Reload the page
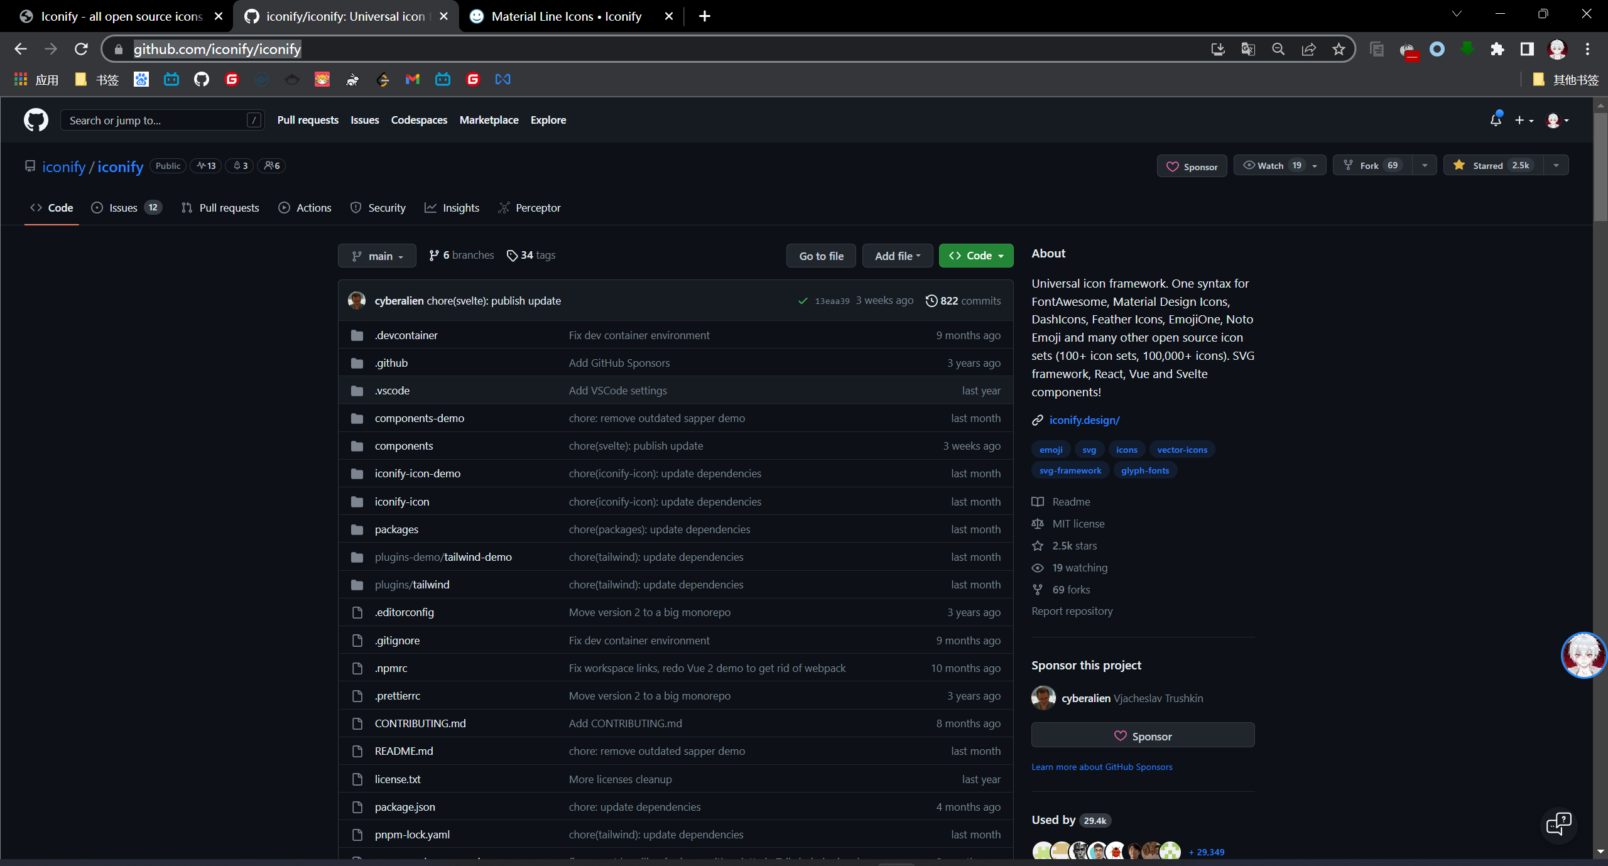This screenshot has width=1608, height=866. point(81,49)
